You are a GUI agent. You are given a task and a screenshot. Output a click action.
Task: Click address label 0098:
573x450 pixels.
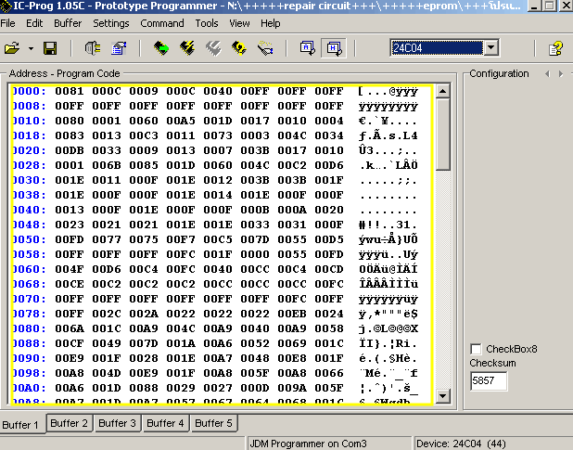click(x=30, y=373)
